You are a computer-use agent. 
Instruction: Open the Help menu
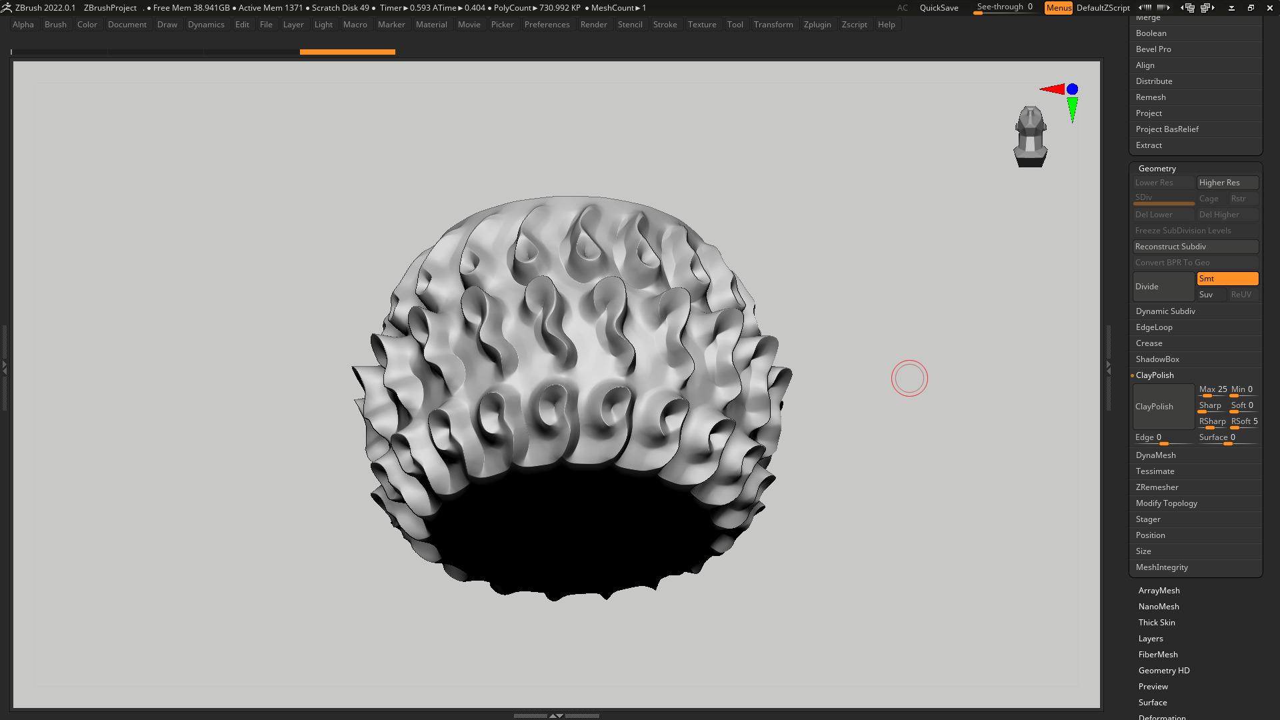click(x=886, y=25)
